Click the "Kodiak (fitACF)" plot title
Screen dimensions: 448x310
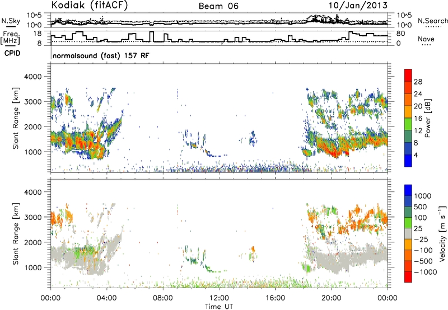(90, 6)
